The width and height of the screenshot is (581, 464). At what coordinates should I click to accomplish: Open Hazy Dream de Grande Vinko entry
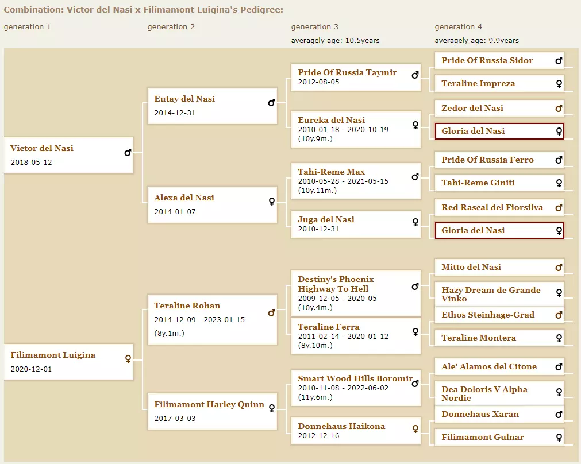(491, 295)
